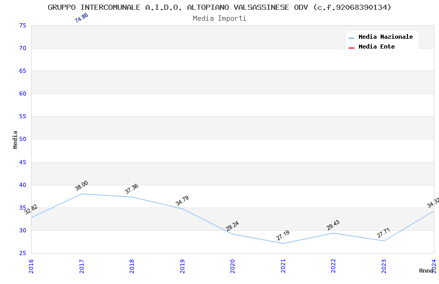
Task: Click the Media Importi subtitle
Action: 219,18
